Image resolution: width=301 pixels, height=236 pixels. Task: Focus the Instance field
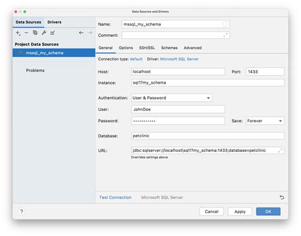[x=208, y=83]
